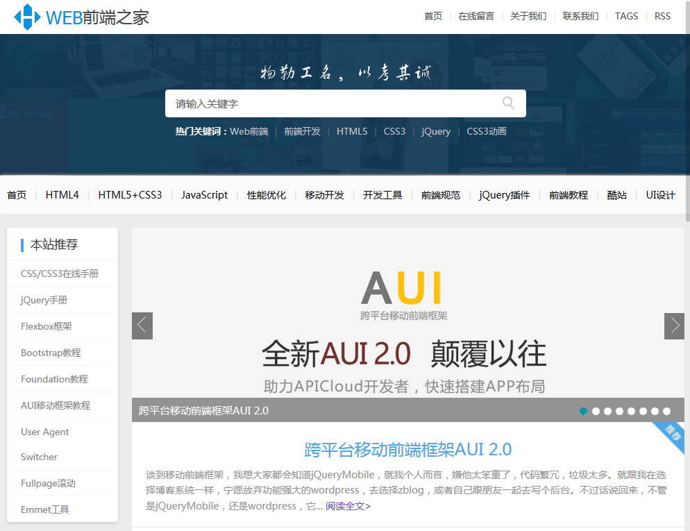Open Foundation教程 sidebar link

click(54, 379)
